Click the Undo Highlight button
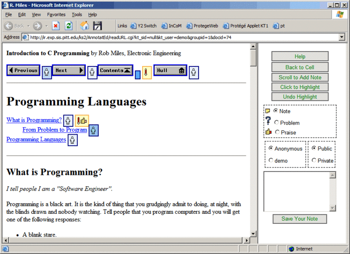 (300, 97)
